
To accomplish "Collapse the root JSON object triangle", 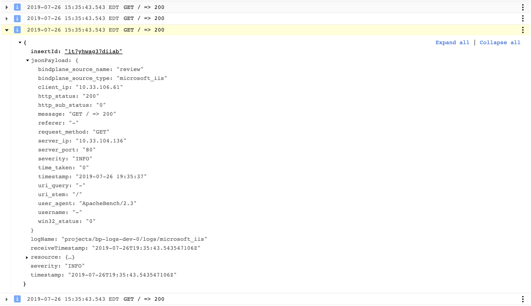I will click(20, 43).
